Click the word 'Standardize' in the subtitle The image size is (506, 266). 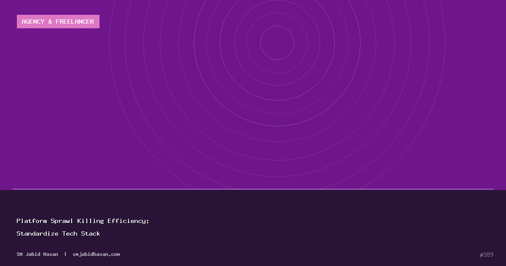pyautogui.click(x=37, y=233)
